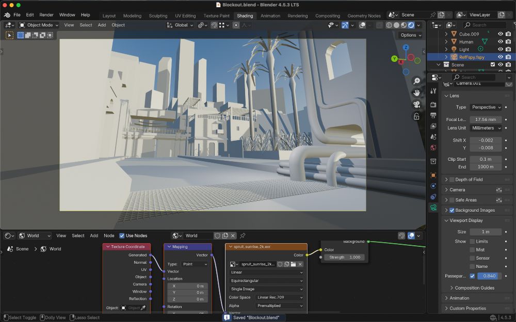
Task: Click the hand pan view icon
Action: pyautogui.click(x=416, y=93)
